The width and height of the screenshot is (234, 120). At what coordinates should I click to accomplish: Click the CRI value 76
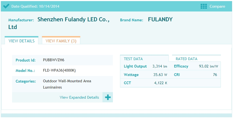pyautogui.click(x=215, y=75)
